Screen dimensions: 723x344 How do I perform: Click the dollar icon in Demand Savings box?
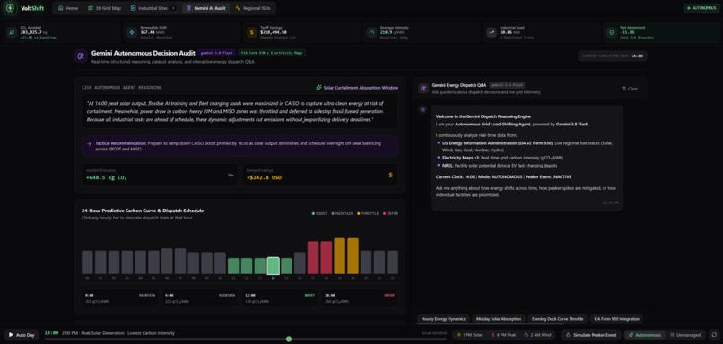(390, 175)
